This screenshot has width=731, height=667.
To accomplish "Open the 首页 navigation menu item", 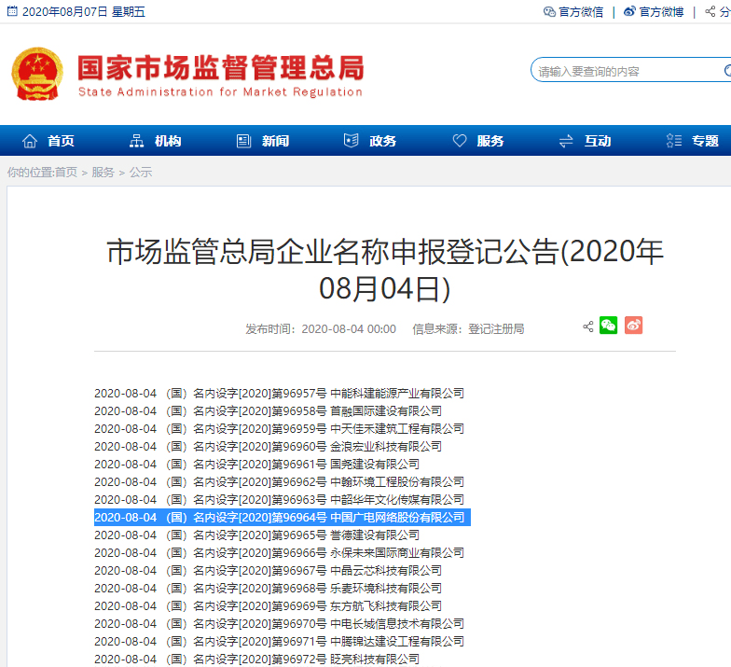I will [48, 141].
